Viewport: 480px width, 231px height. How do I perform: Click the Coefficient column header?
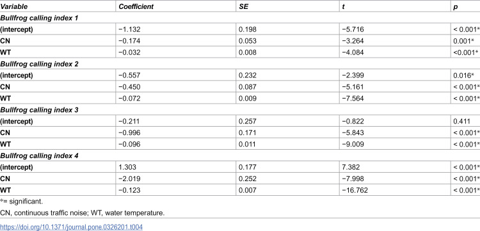coord(136,6)
